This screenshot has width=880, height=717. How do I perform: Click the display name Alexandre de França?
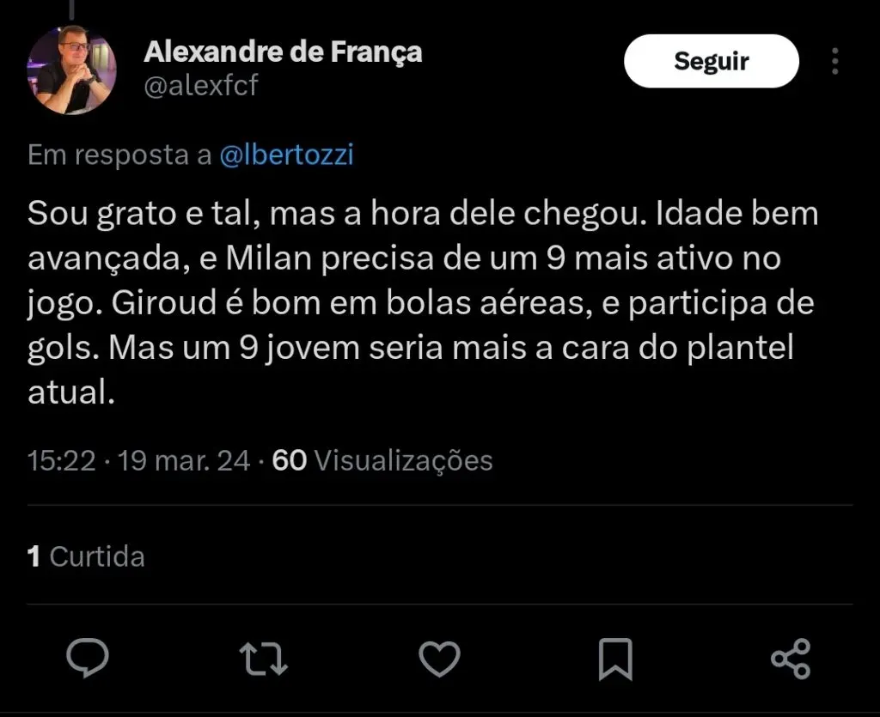tap(283, 52)
